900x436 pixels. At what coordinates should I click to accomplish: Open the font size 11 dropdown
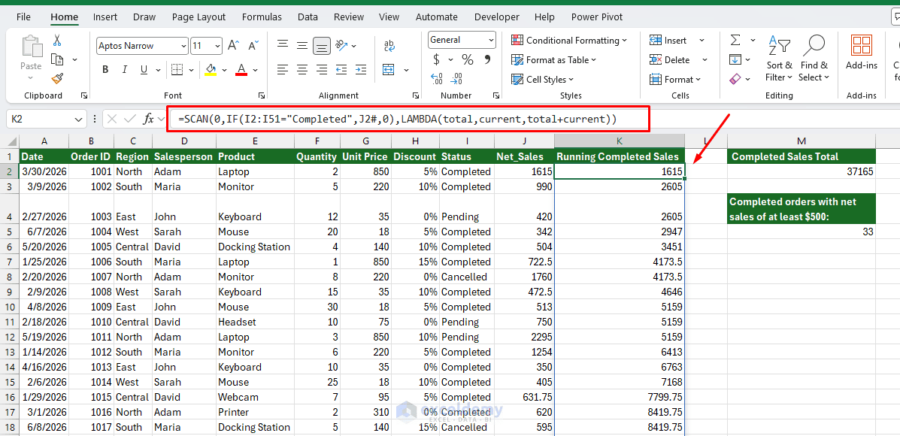coord(218,46)
